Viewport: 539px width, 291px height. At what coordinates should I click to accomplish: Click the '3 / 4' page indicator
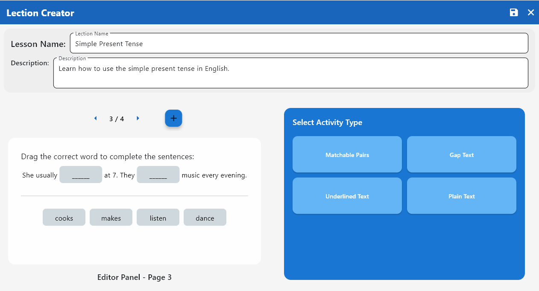[x=117, y=119]
